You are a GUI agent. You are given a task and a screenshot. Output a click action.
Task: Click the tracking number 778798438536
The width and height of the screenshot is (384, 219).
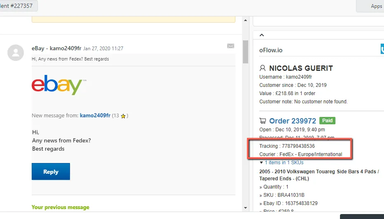(x=298, y=146)
